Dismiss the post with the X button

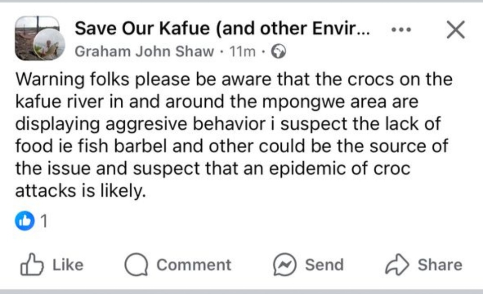[456, 30]
